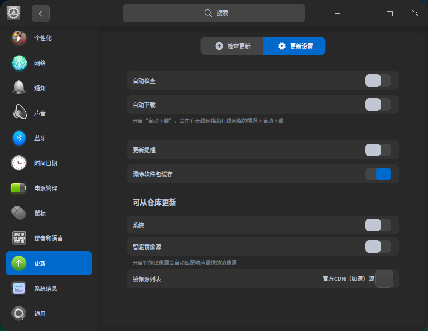Click the 鼠标 sidebar label text
This screenshot has height=331, width=428.
pyautogui.click(x=40, y=214)
